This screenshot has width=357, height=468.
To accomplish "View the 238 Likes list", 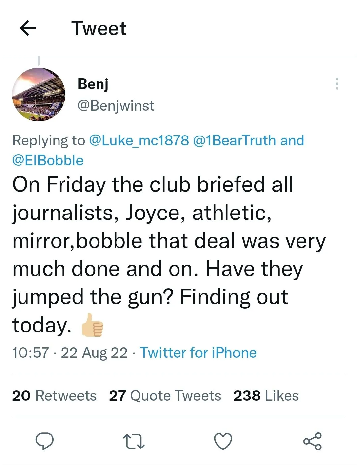I will pos(266,396).
